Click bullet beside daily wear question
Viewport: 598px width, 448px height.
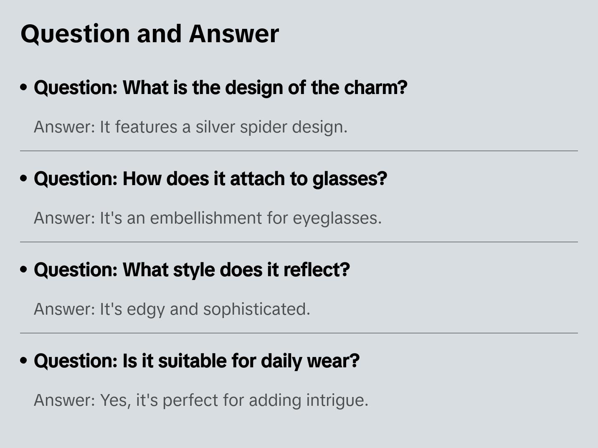(x=24, y=361)
